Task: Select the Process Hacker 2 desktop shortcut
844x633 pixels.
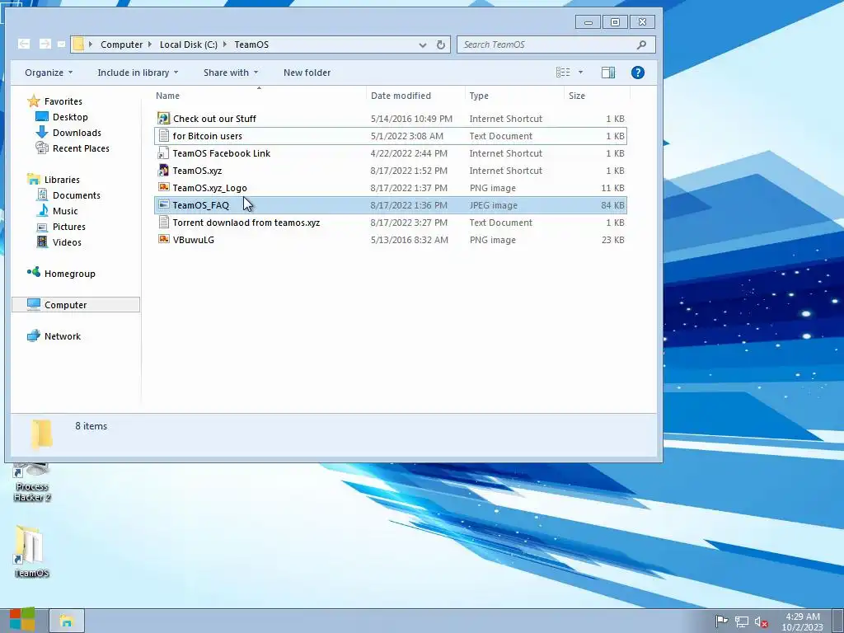Action: (32, 482)
